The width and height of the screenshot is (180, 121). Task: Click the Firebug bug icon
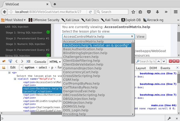(4, 61)
